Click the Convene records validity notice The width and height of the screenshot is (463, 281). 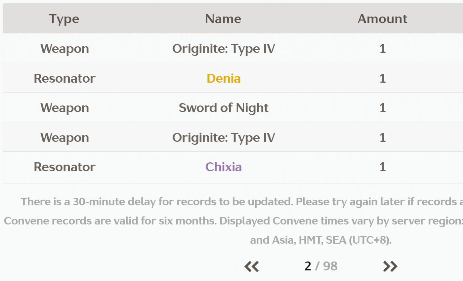111,221
